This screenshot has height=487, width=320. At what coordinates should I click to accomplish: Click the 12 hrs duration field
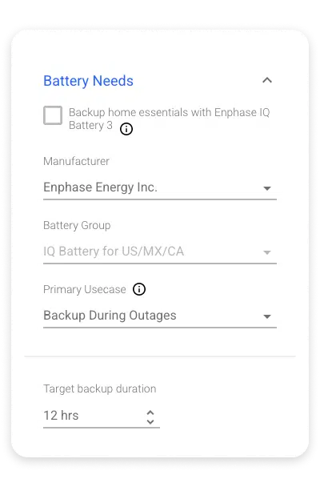point(102,417)
